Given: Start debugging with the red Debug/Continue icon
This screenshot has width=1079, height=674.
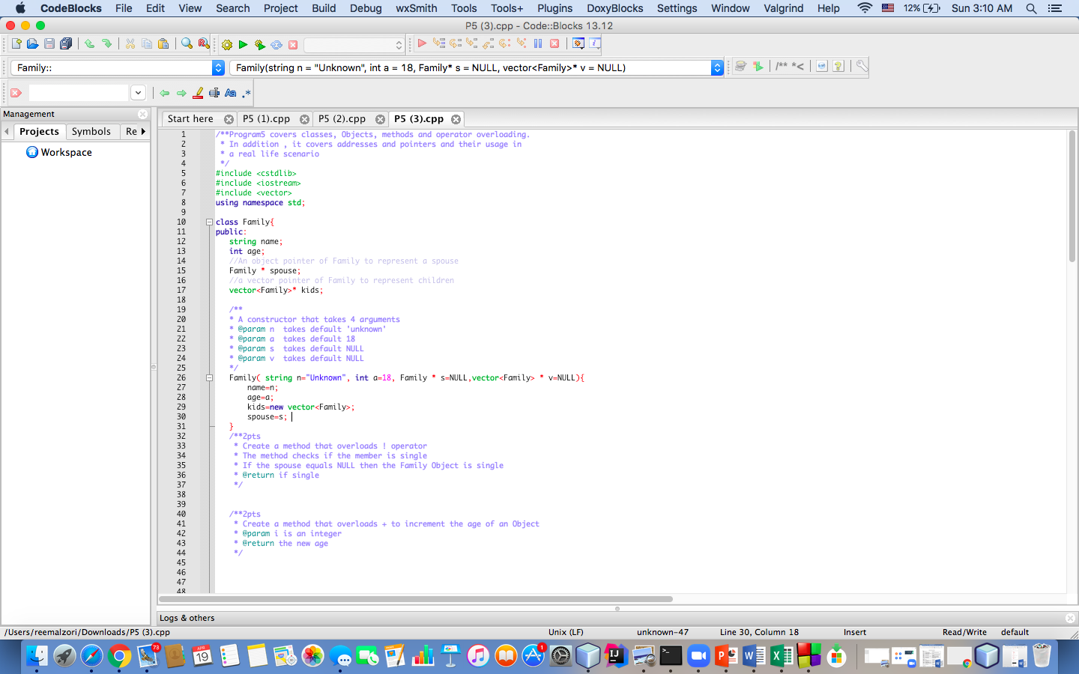Looking at the screenshot, I should pyautogui.click(x=422, y=43).
